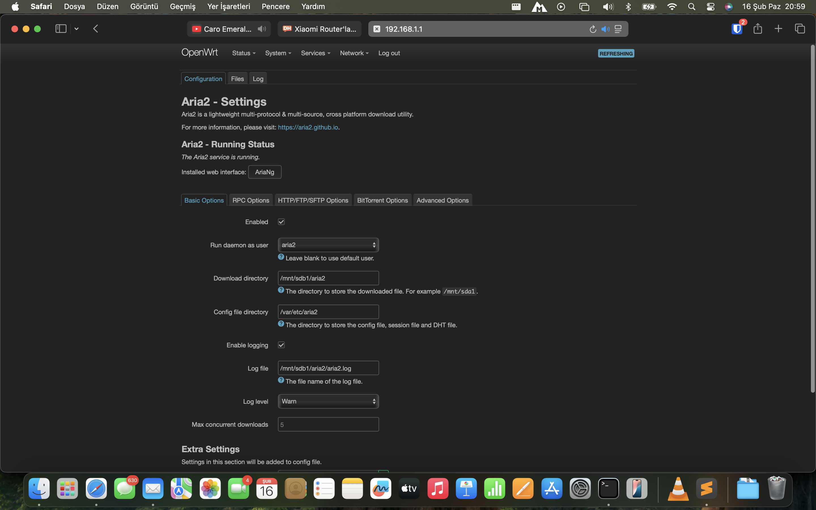Open Trash in the Dock

click(776, 488)
